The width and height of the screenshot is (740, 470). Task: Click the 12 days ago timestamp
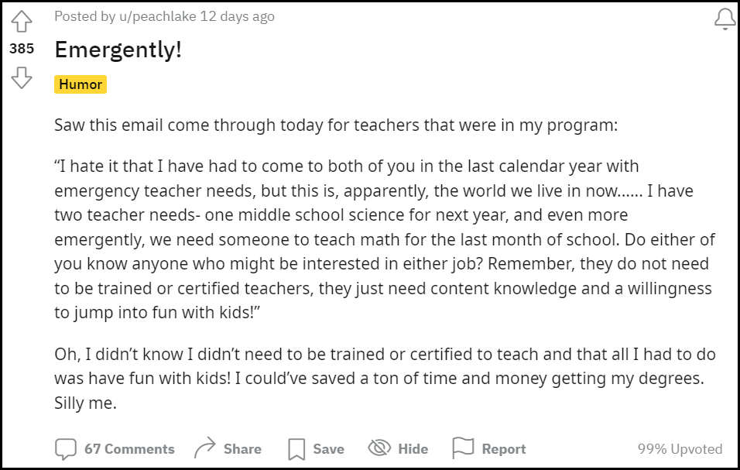[237, 16]
